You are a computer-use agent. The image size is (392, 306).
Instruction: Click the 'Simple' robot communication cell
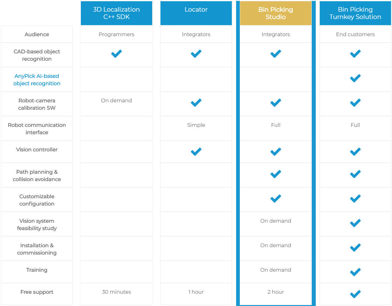tap(196, 125)
